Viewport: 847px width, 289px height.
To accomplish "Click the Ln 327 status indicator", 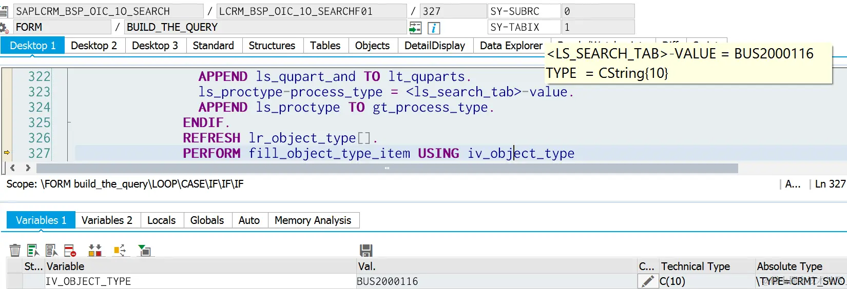I will pyautogui.click(x=830, y=184).
